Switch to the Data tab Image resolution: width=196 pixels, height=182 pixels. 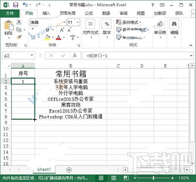(x=106, y=13)
